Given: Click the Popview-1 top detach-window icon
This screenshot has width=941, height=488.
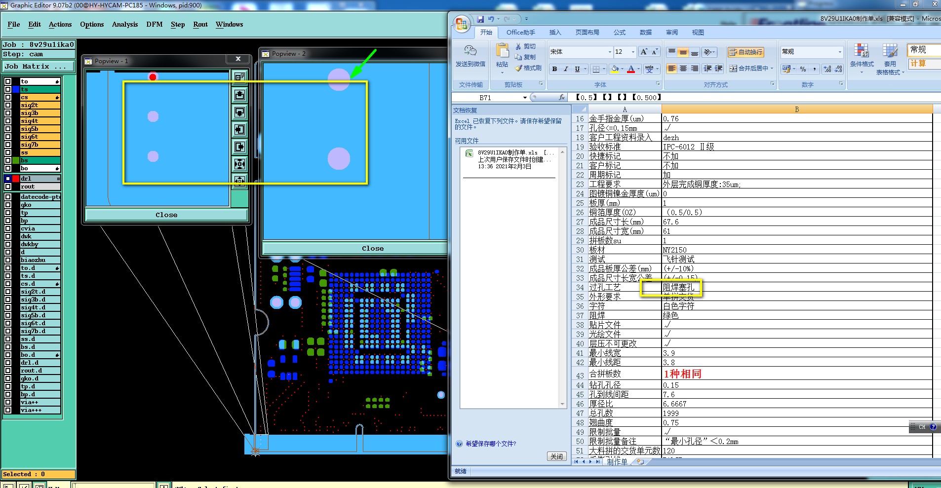Looking at the screenshot, I should [x=239, y=77].
